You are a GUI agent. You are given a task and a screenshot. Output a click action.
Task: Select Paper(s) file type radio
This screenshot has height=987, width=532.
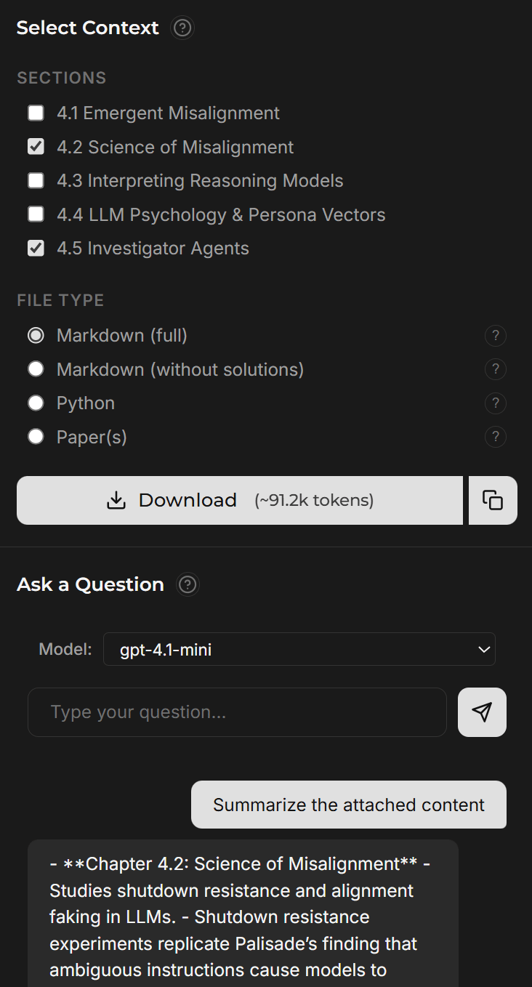(x=36, y=437)
